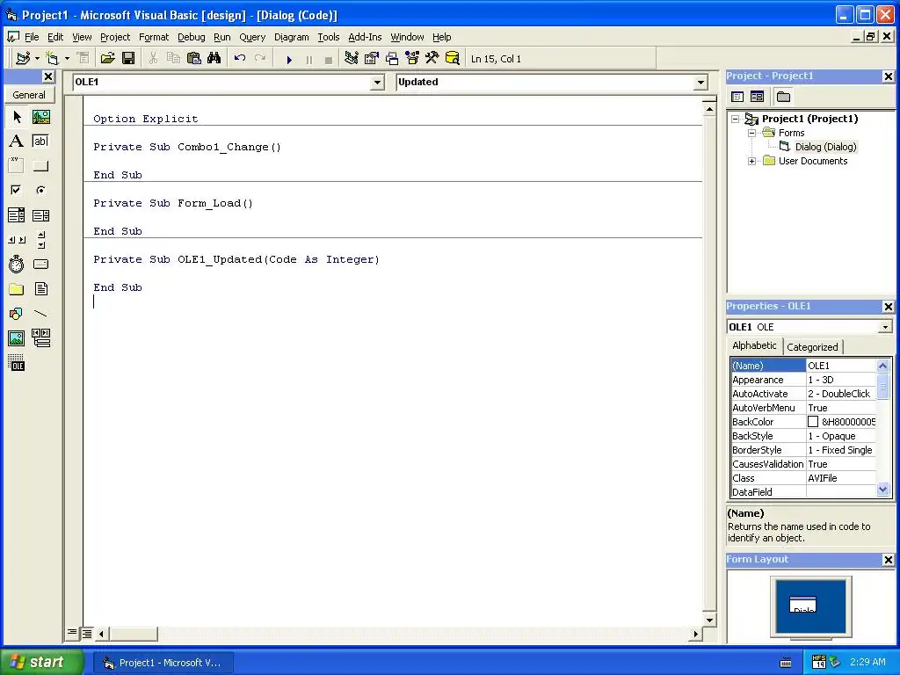Image resolution: width=900 pixels, height=675 pixels.
Task: Select the Shape control in the toolbox
Action: pos(17,314)
